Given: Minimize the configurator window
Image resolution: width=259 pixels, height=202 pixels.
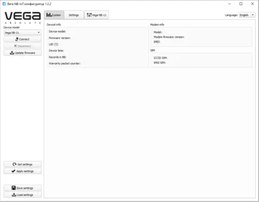Looking at the screenshot, I should pos(229,4).
